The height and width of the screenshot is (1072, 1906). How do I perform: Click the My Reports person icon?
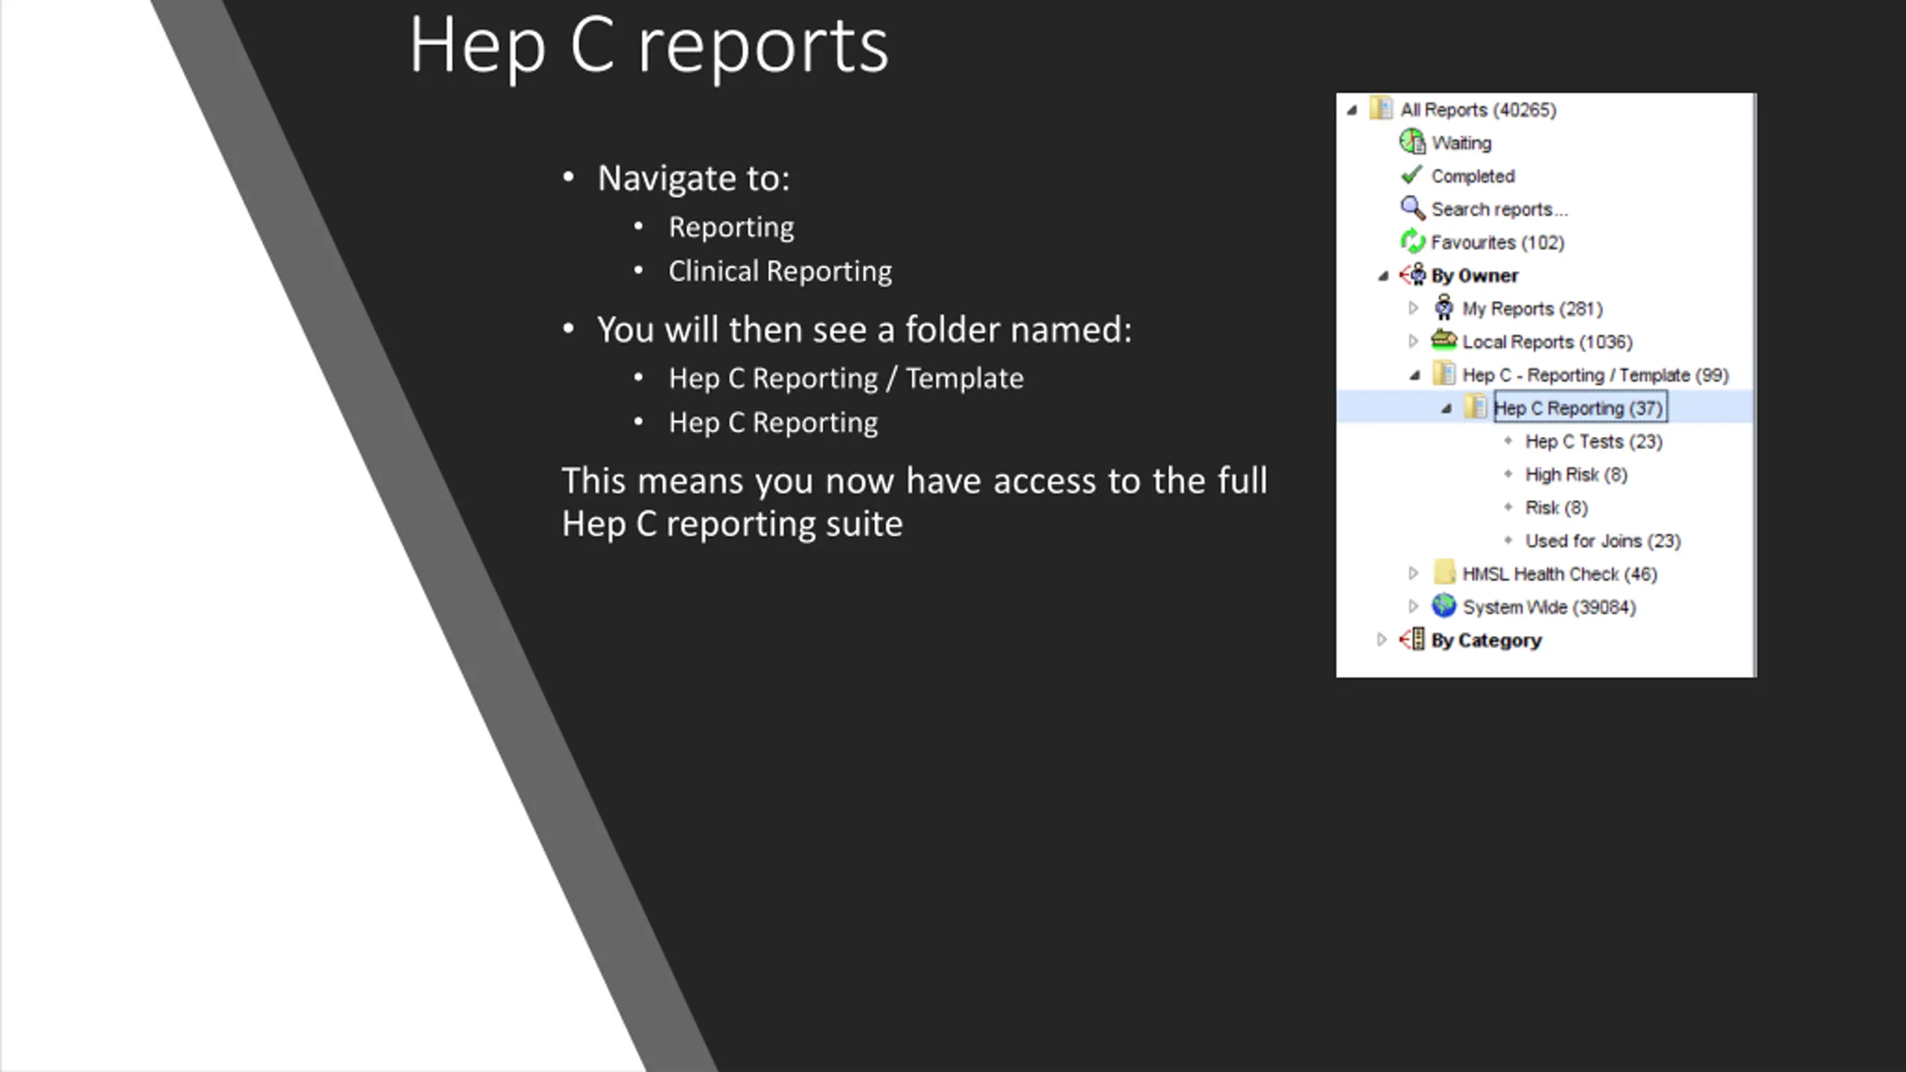pyautogui.click(x=1444, y=307)
